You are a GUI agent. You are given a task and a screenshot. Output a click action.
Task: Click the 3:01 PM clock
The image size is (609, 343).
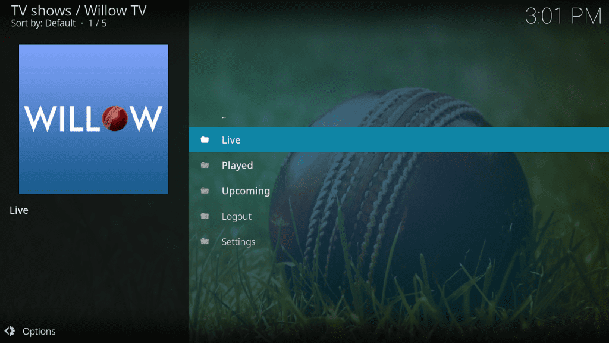pos(563,16)
